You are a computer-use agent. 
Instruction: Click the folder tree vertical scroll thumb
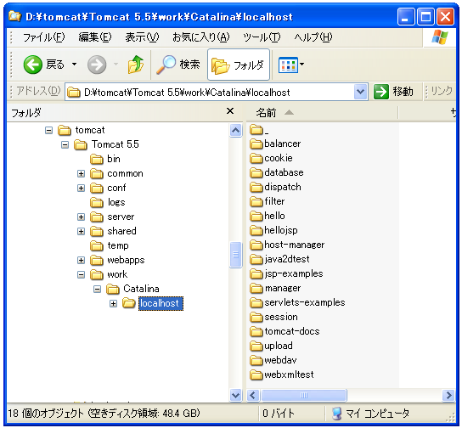pyautogui.click(x=235, y=255)
